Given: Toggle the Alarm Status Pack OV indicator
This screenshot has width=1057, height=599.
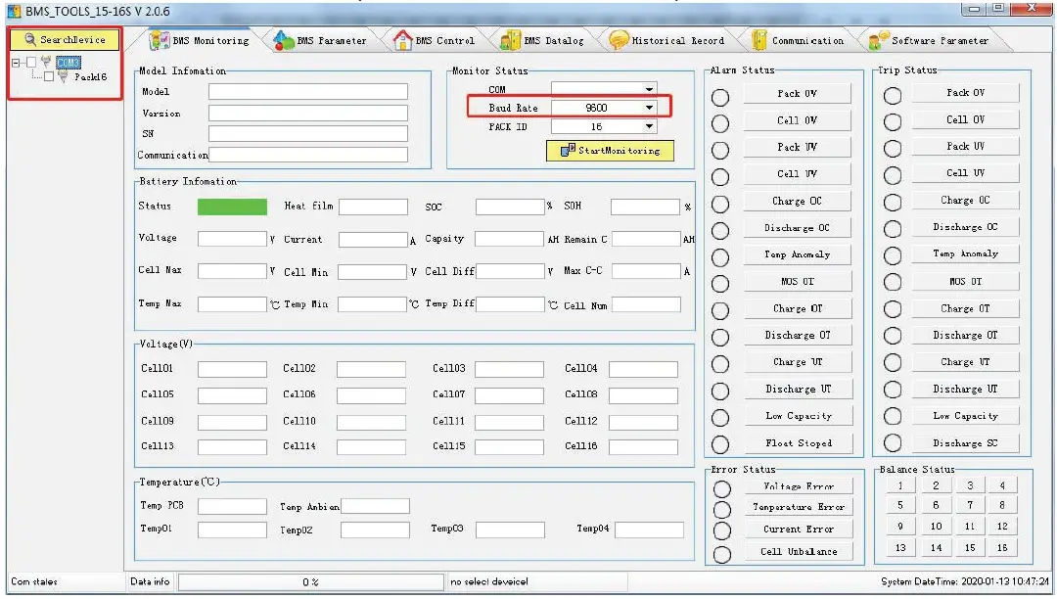Looking at the screenshot, I should click(720, 97).
